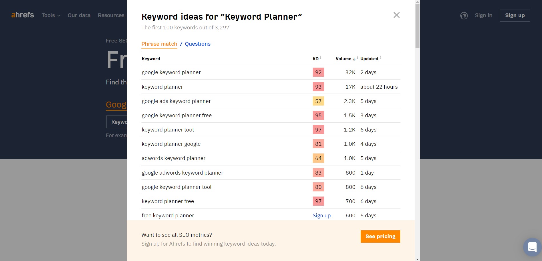Open the Resources menu
This screenshot has width=542, height=261.
click(111, 15)
